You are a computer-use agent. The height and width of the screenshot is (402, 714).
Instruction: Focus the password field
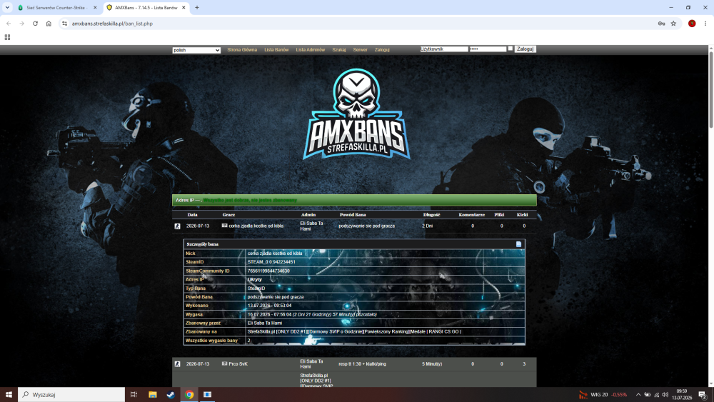488,49
